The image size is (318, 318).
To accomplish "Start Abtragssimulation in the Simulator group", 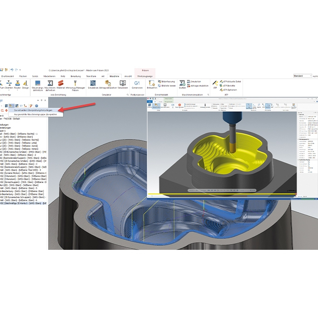I will pos(108,84).
